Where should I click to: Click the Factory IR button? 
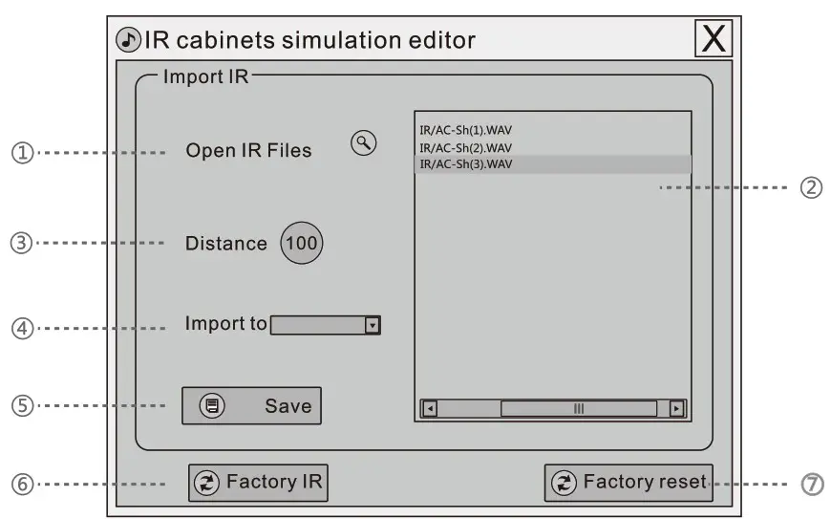[x=258, y=483]
